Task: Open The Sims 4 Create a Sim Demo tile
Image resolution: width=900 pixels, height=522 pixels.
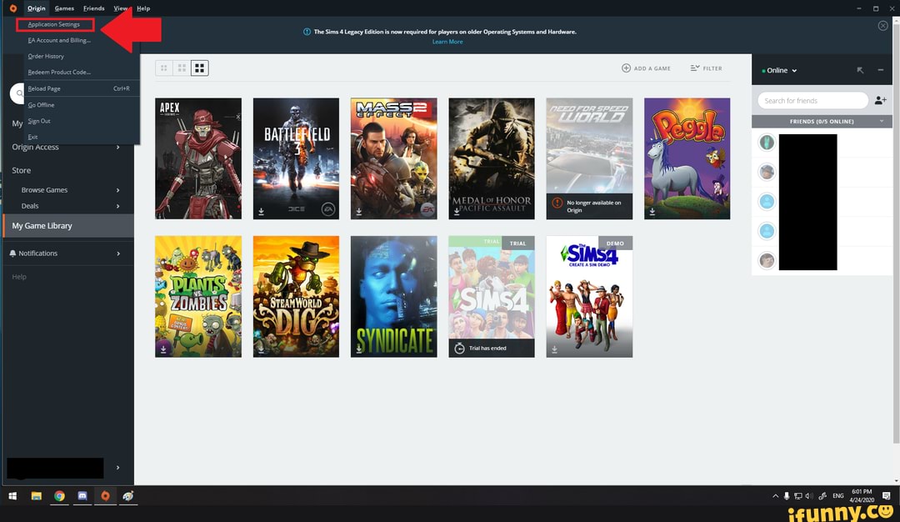Action: coord(589,296)
